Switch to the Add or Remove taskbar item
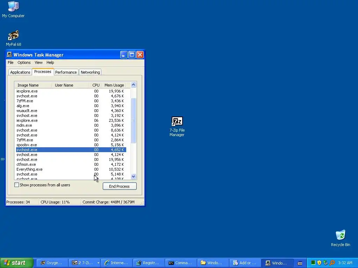This screenshot has width=358, height=268. click(x=245, y=263)
